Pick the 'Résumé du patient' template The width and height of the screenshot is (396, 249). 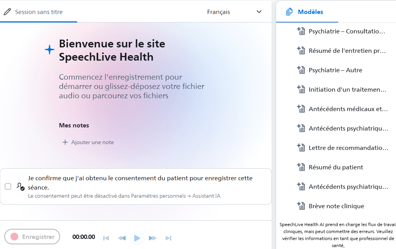pyautogui.click(x=336, y=167)
